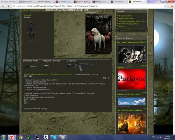The width and height of the screenshot is (175, 140).
Task: Click 'Выйти' to log out
Action: pos(122,26)
